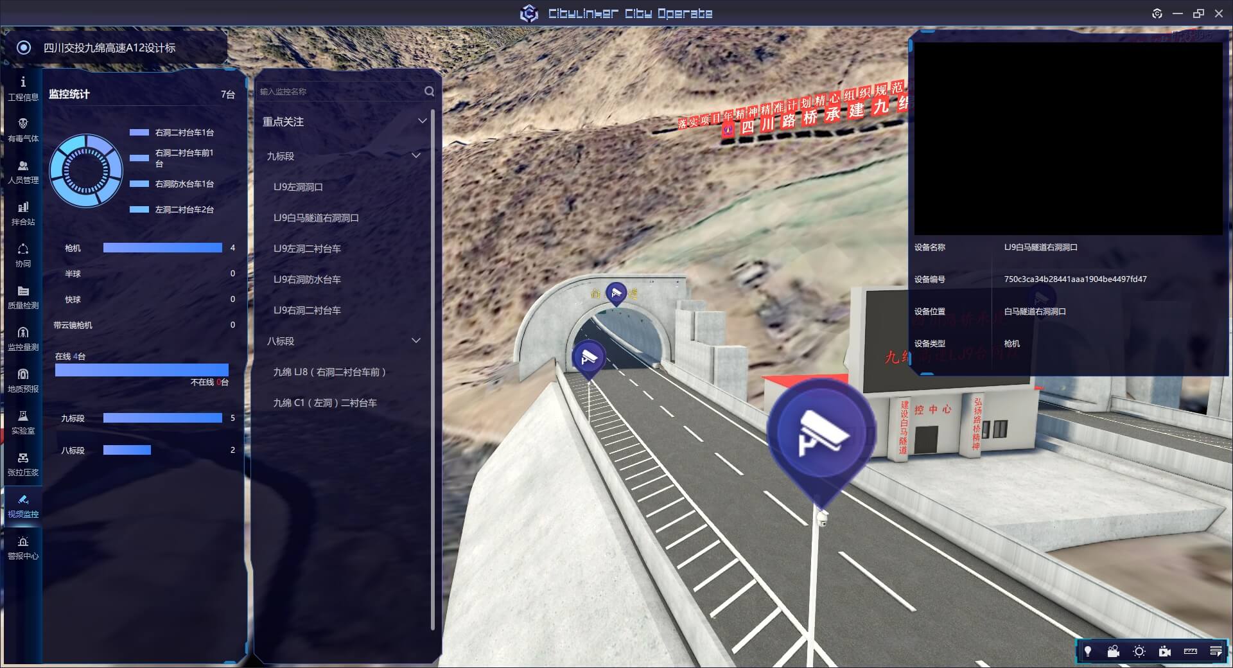Click the 带云镜枪机 label
Viewport: 1233px width, 668px height.
tap(73, 325)
